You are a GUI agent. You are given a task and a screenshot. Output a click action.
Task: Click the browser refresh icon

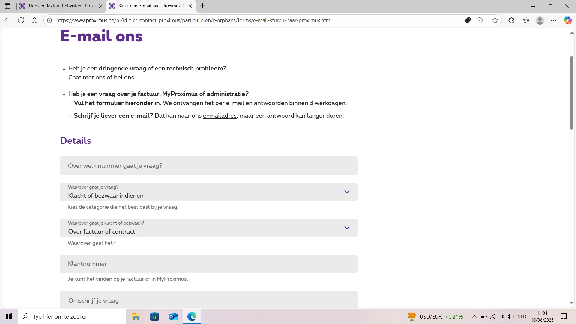21,20
